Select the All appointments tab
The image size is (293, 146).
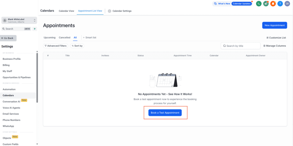click(75, 37)
